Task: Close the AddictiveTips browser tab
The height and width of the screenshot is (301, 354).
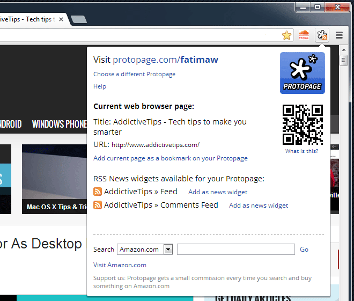Action: pos(61,19)
